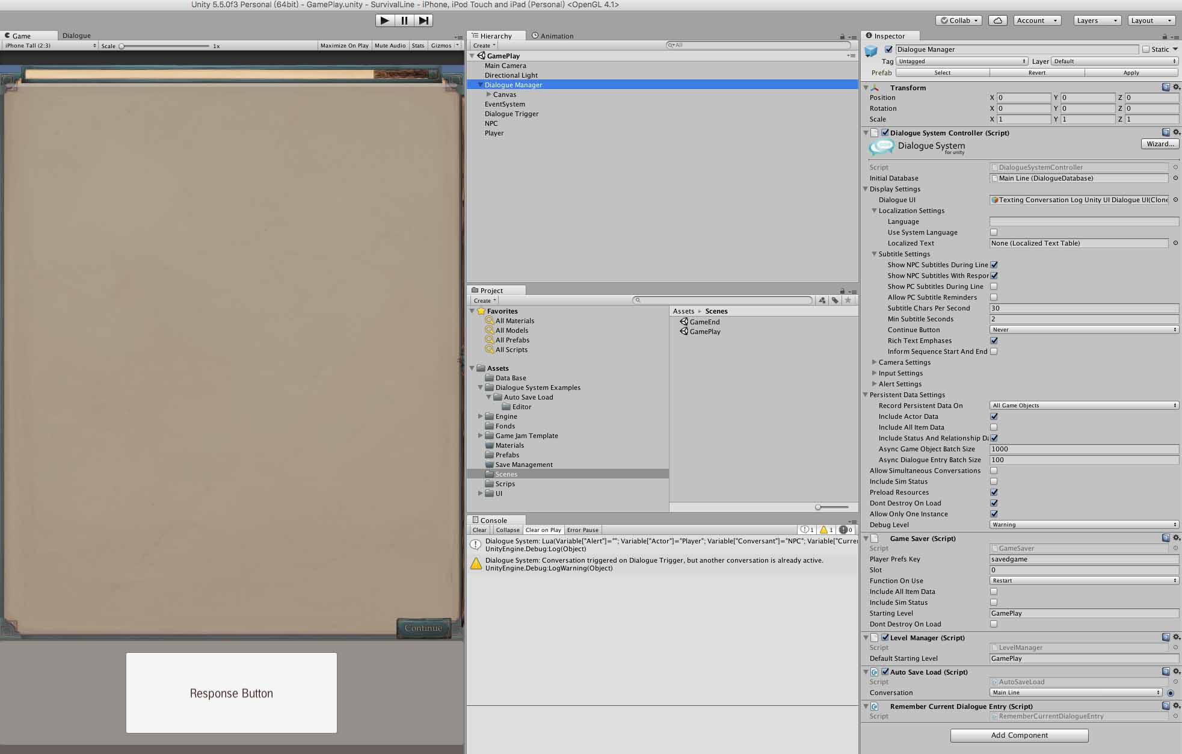Toggle Maximize On Play
Screen dimensions: 1182x754
point(344,46)
